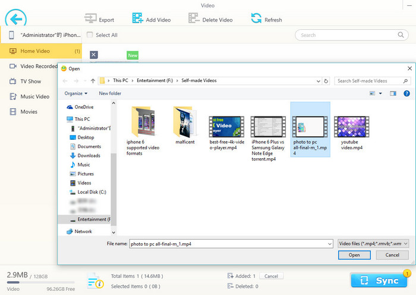Click the green New badge
Image resolution: width=416 pixels, height=295 pixels.
[133, 55]
